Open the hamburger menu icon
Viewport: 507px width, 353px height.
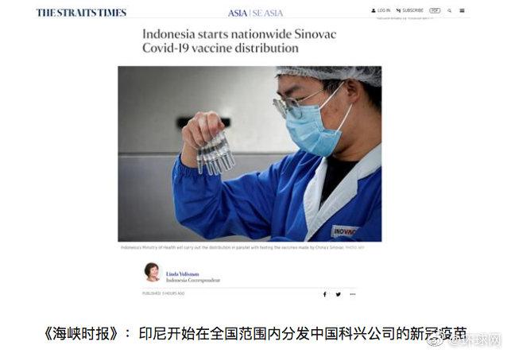click(462, 10)
